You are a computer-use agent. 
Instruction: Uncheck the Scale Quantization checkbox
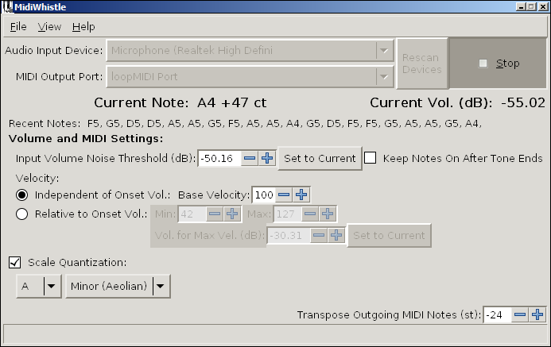click(x=15, y=262)
